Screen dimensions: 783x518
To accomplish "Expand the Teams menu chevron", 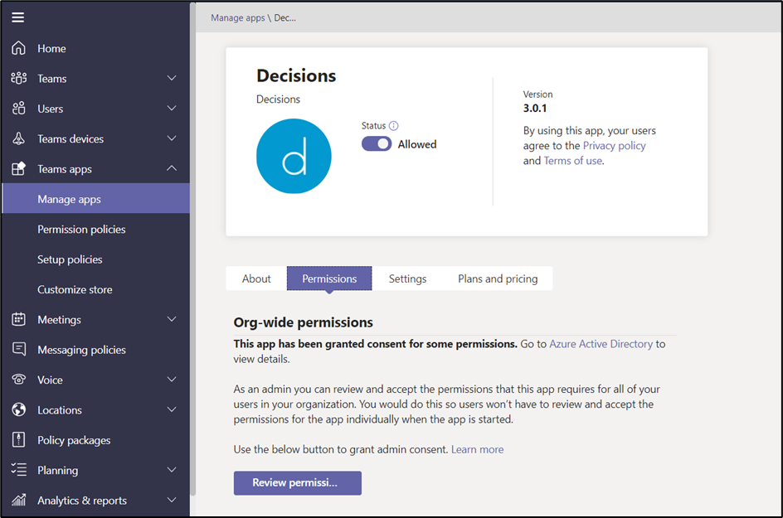I will (x=171, y=79).
